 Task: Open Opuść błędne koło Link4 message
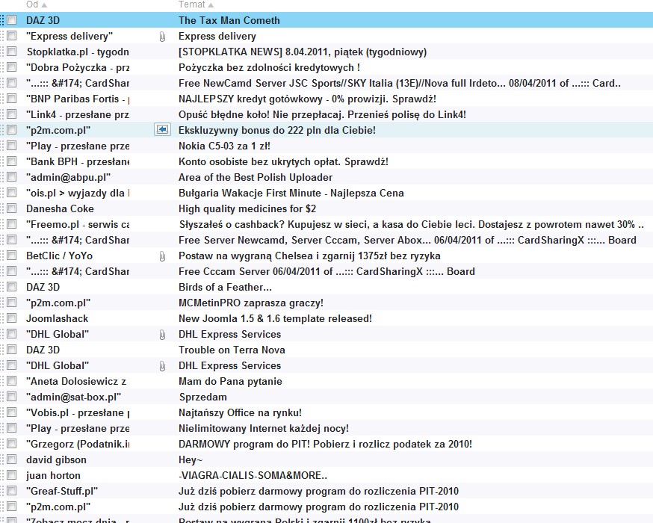pos(322,114)
